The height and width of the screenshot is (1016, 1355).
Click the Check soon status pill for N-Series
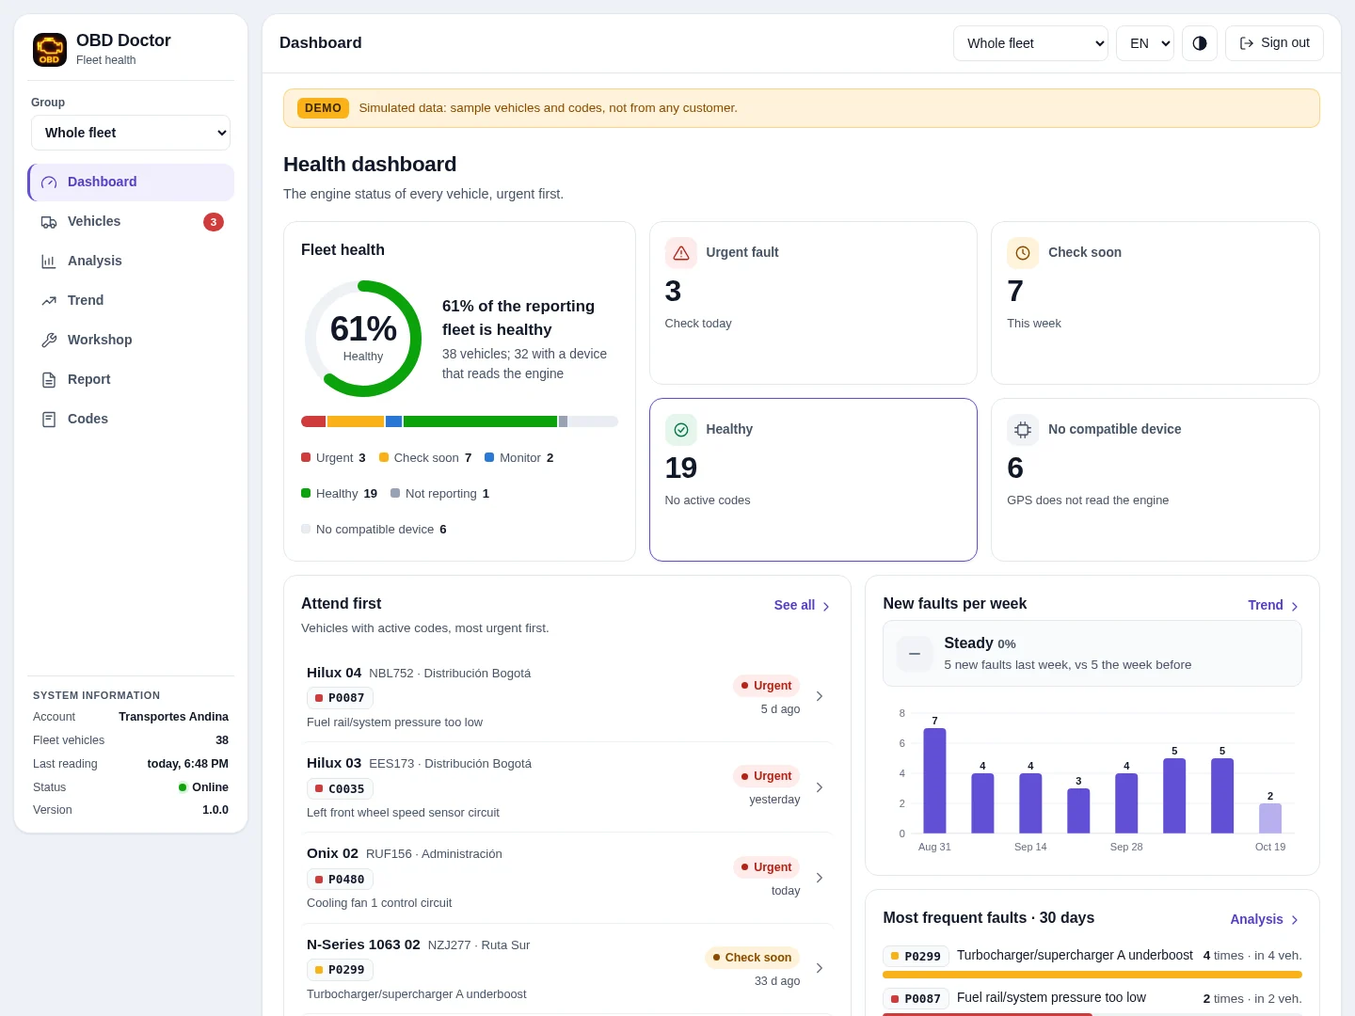[x=752, y=958]
